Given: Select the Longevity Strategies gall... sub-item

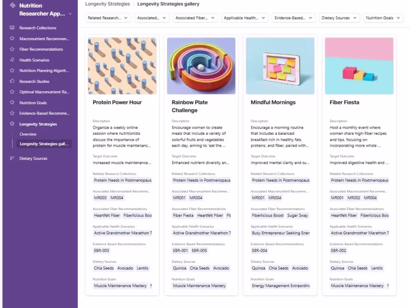Looking at the screenshot, I should tap(44, 144).
